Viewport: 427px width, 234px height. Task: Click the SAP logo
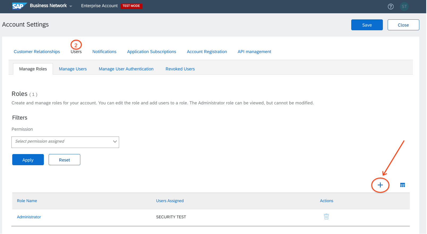pos(19,6)
